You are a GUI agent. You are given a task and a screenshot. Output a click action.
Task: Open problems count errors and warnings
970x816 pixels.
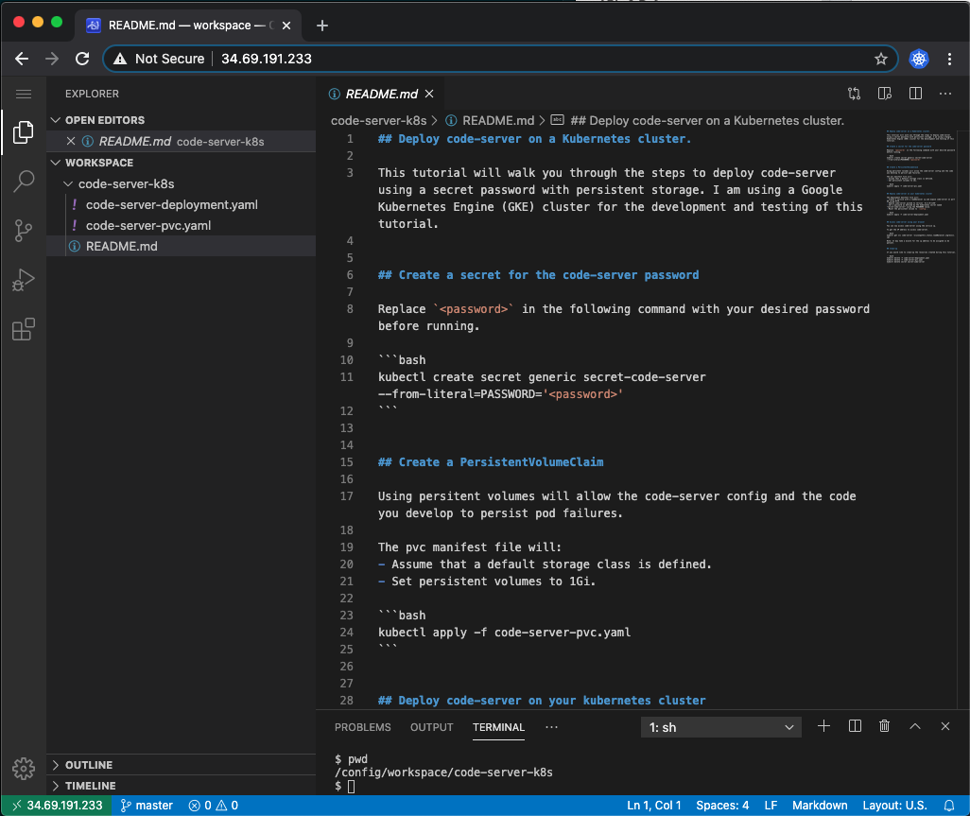click(214, 806)
